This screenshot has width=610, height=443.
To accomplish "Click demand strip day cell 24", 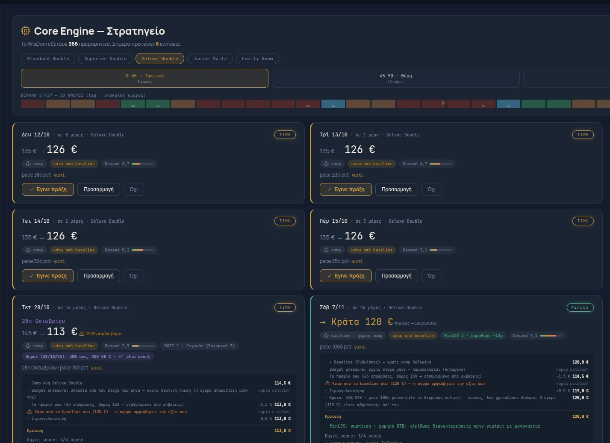I will (333, 104).
